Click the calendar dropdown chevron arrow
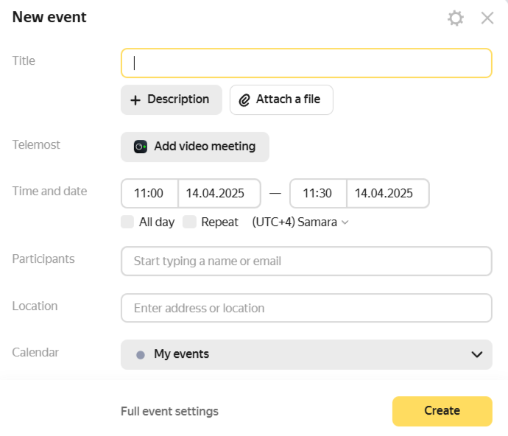Image resolution: width=508 pixels, height=436 pixels. (x=476, y=354)
